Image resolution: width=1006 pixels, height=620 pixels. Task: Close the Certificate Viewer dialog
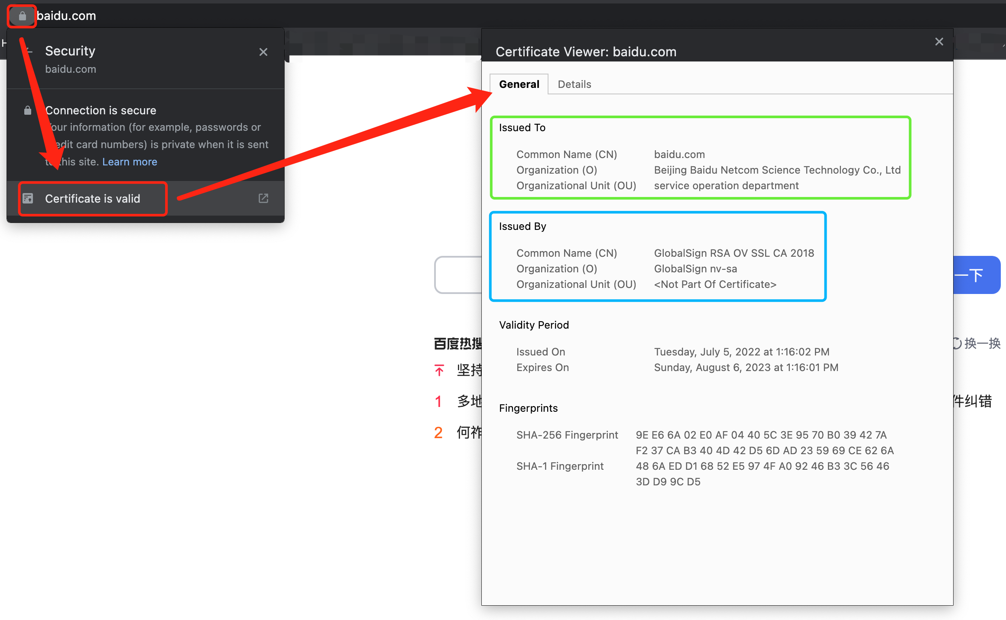point(939,42)
